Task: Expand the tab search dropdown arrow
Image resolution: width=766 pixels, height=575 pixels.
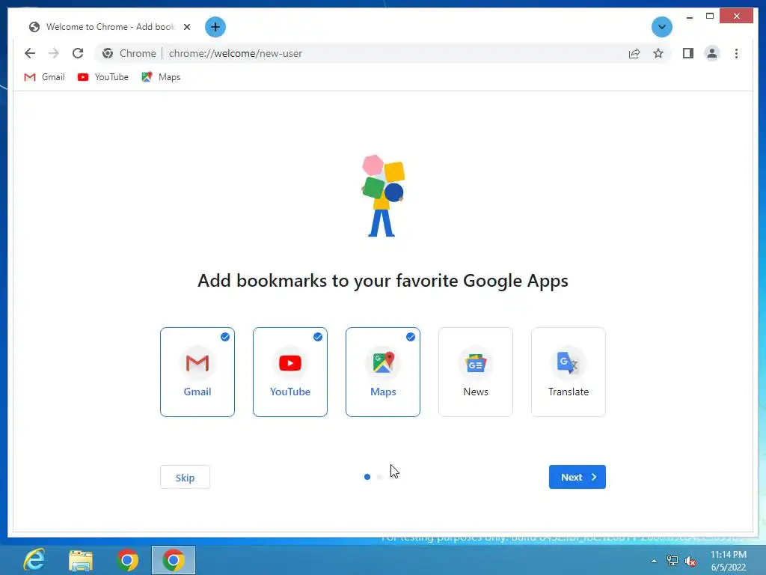Action: [x=662, y=27]
